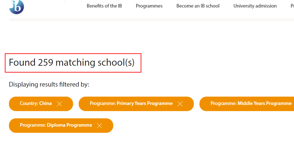This screenshot has height=142, width=294.
Task: Open University admission navigation item
Action: coord(255,6)
